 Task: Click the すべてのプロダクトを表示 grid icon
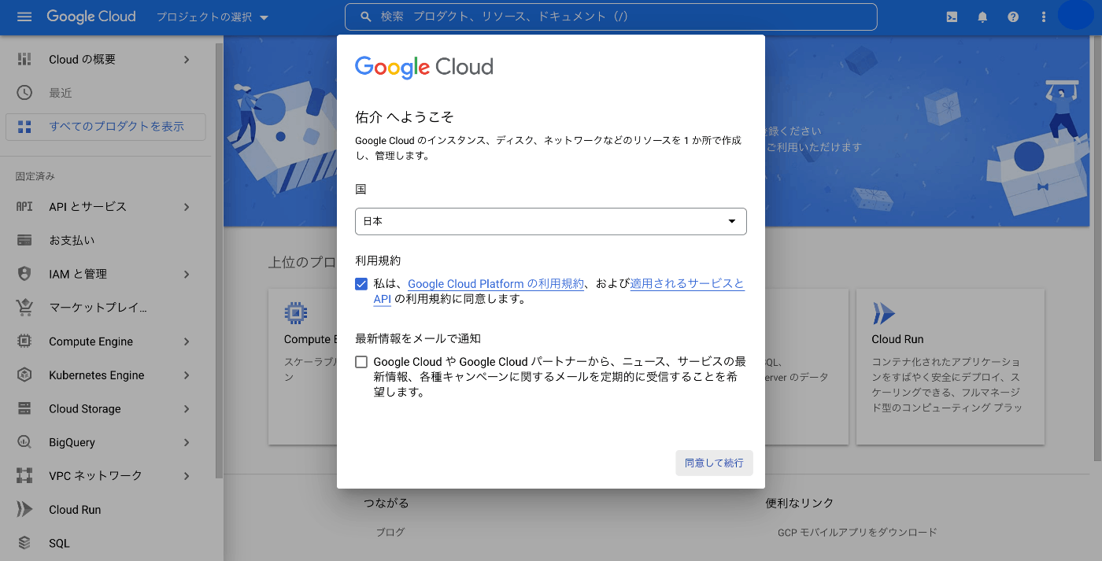point(24,127)
